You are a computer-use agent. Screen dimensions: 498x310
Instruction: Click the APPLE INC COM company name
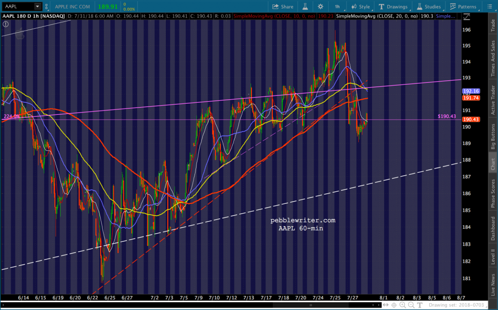(x=72, y=7)
